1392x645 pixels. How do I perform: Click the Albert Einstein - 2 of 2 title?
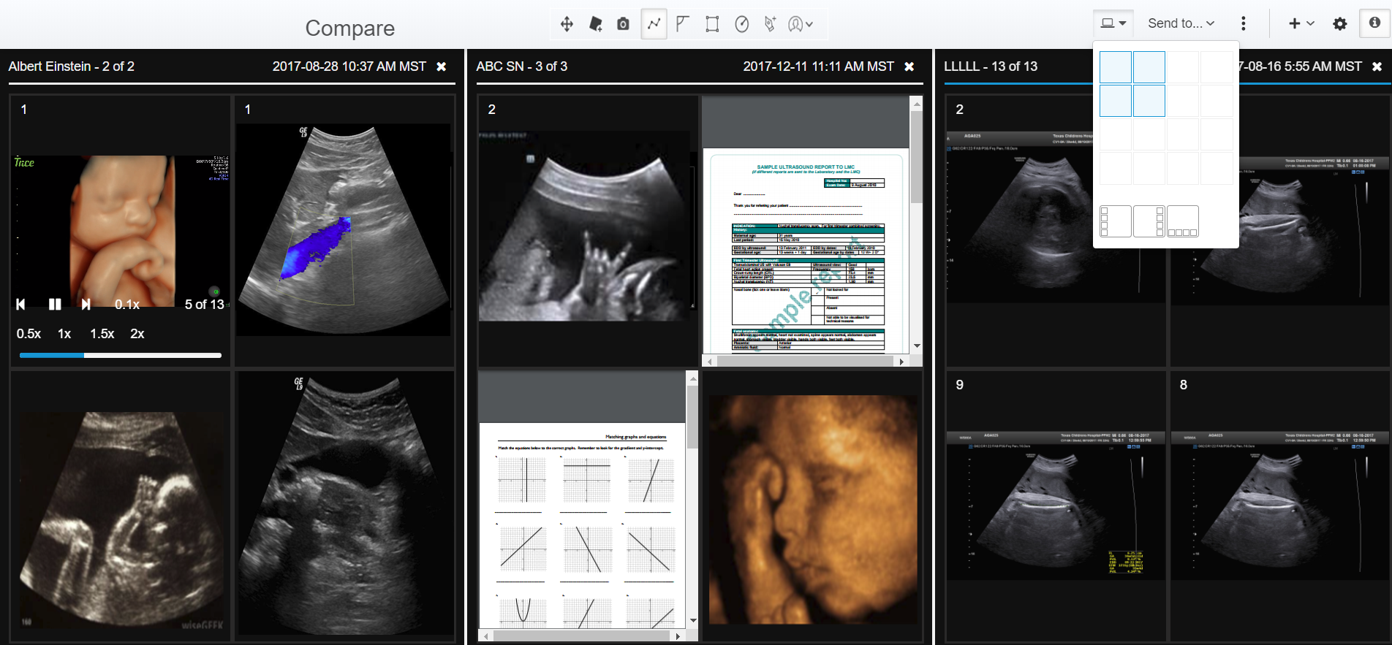pyautogui.click(x=72, y=66)
